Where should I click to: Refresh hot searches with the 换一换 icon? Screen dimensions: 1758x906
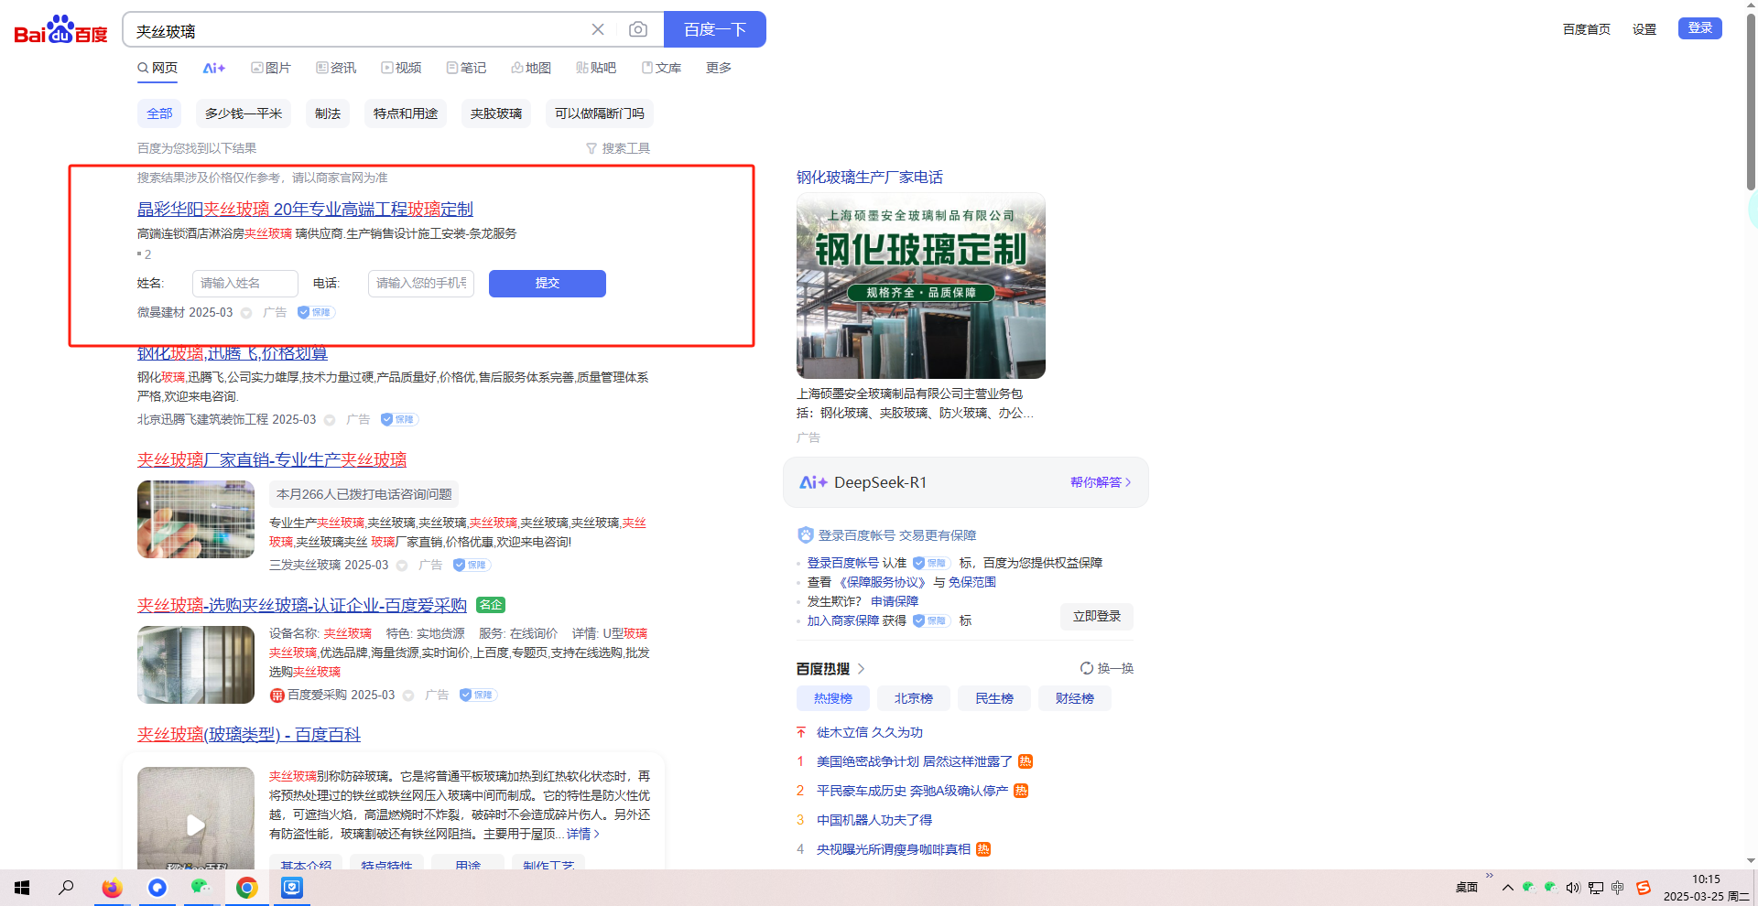click(x=1087, y=668)
